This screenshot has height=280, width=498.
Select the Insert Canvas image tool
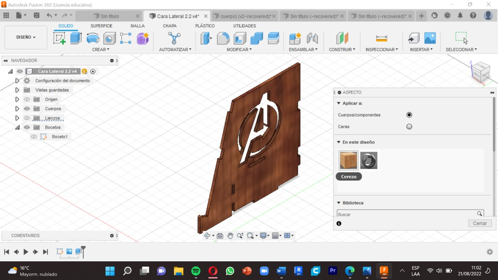point(430,38)
